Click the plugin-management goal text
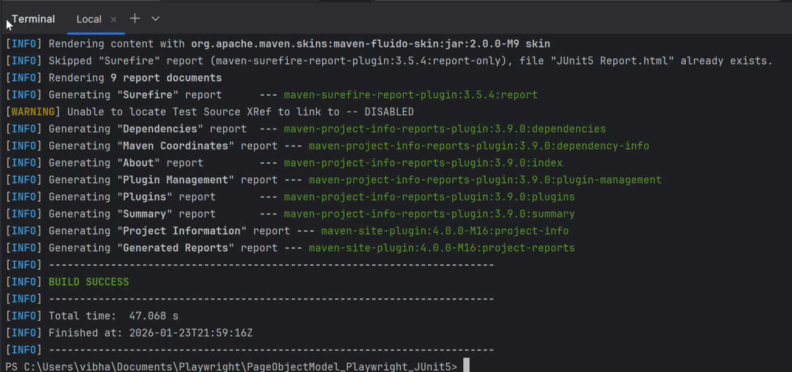792x372 pixels. pos(485,180)
